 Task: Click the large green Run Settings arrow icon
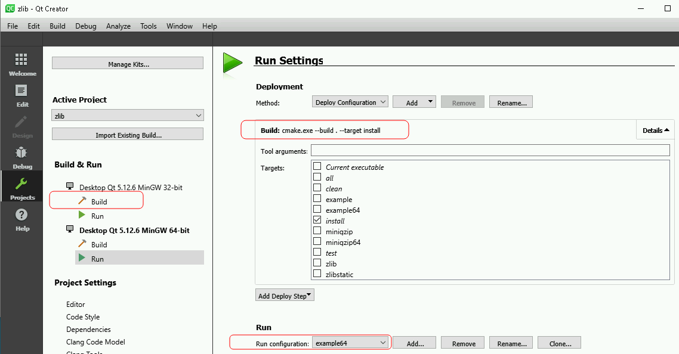[x=233, y=64]
